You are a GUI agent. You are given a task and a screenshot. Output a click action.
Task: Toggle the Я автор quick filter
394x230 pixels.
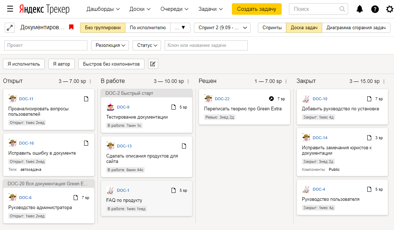[x=61, y=64]
